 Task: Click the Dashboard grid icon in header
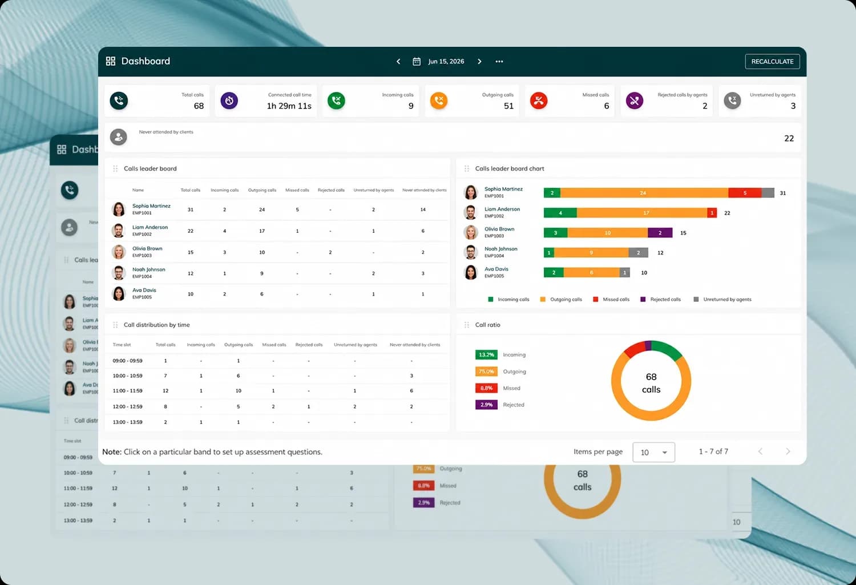tap(111, 61)
